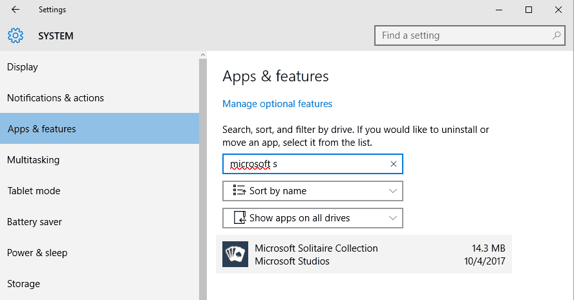This screenshot has height=300, width=574.
Task: Click the app search field 'microsoft s'
Action: pyautogui.click(x=313, y=164)
